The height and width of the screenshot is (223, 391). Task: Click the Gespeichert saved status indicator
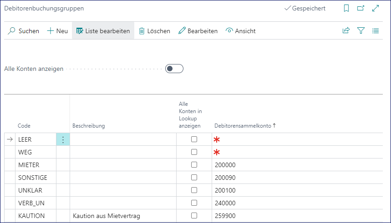click(x=305, y=9)
